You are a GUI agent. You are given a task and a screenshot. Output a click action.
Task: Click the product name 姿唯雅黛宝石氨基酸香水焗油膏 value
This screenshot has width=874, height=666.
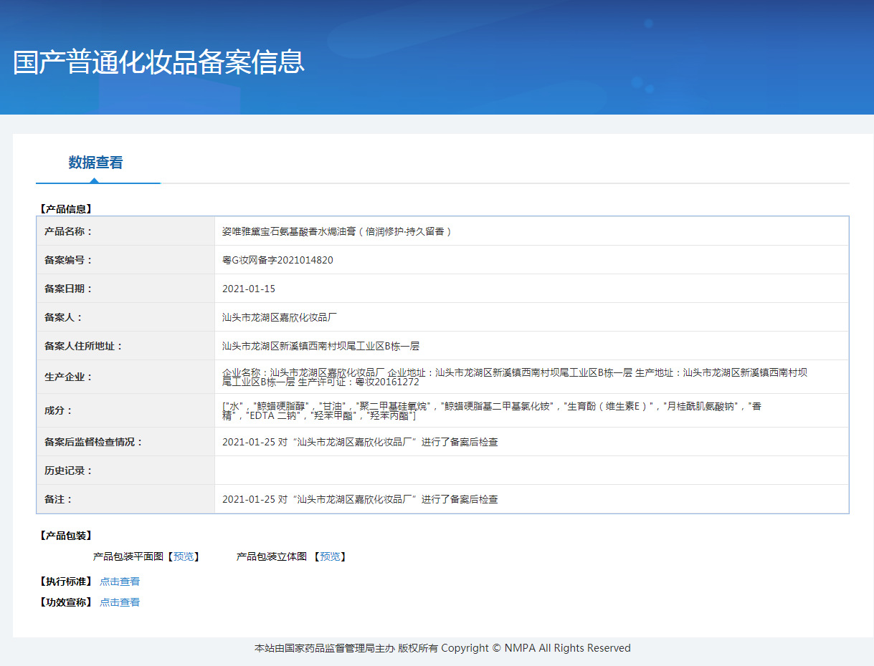tap(337, 231)
